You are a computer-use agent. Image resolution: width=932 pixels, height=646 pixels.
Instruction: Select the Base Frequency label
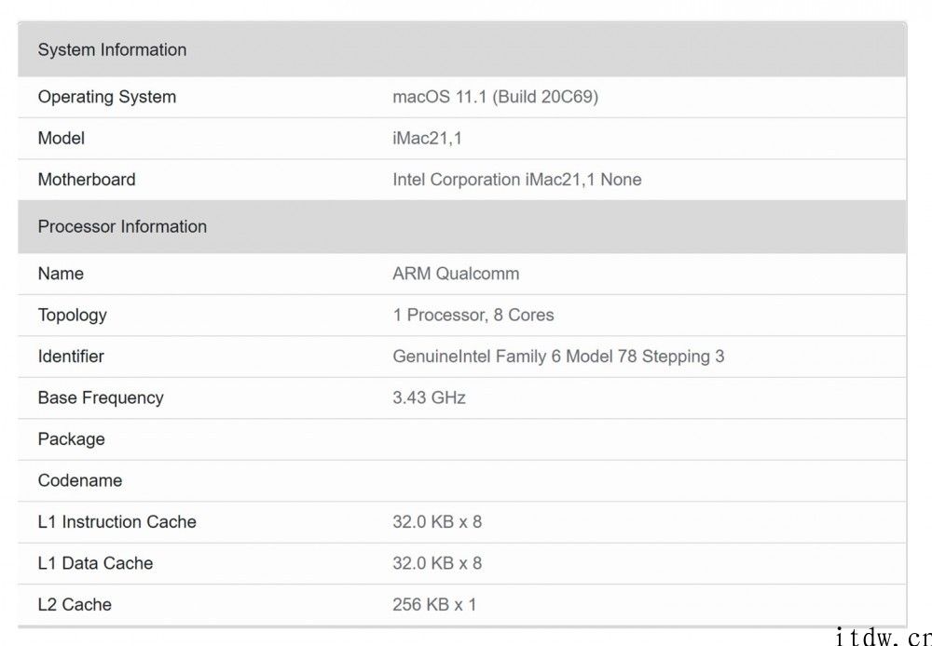[101, 397]
